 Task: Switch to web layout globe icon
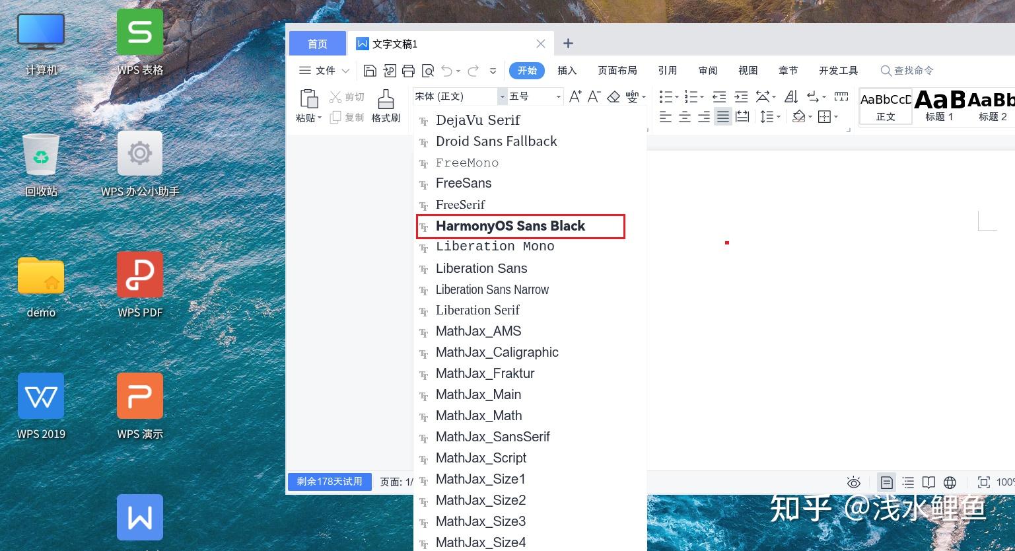click(x=950, y=482)
